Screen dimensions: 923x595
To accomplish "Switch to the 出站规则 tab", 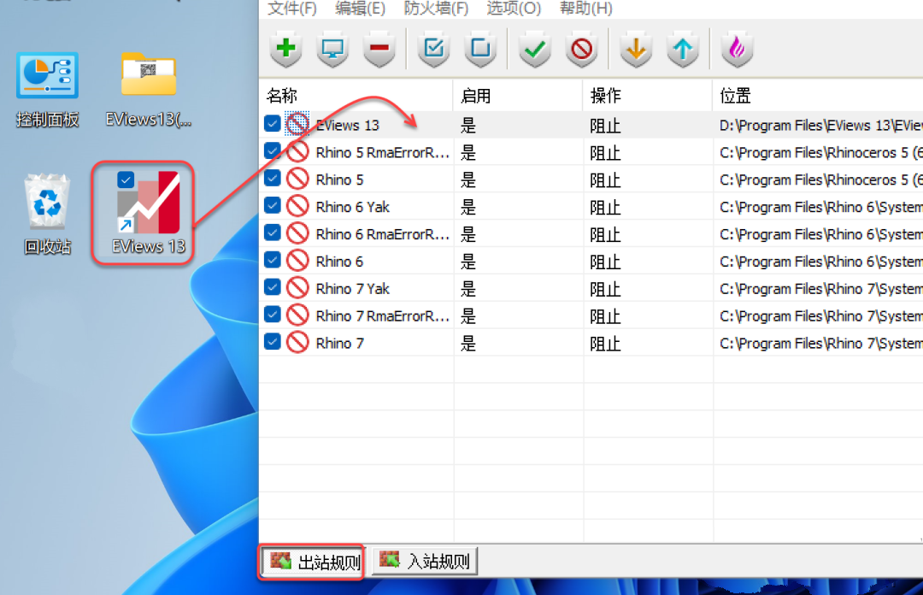I will tap(315, 562).
